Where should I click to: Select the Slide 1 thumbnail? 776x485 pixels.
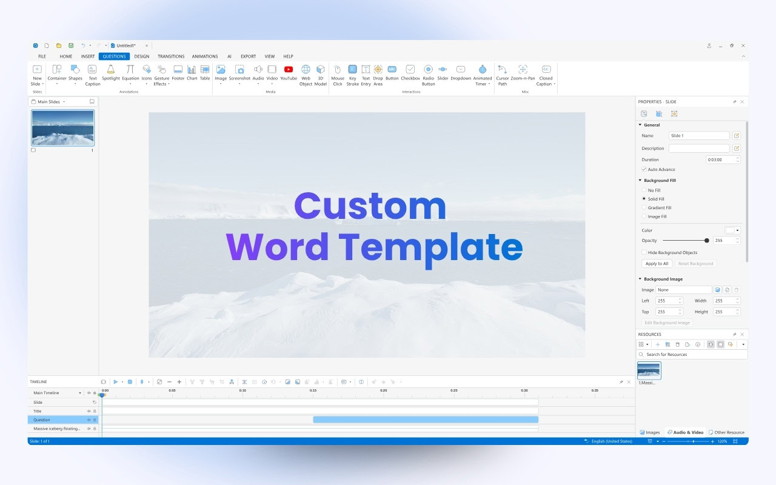coord(63,127)
